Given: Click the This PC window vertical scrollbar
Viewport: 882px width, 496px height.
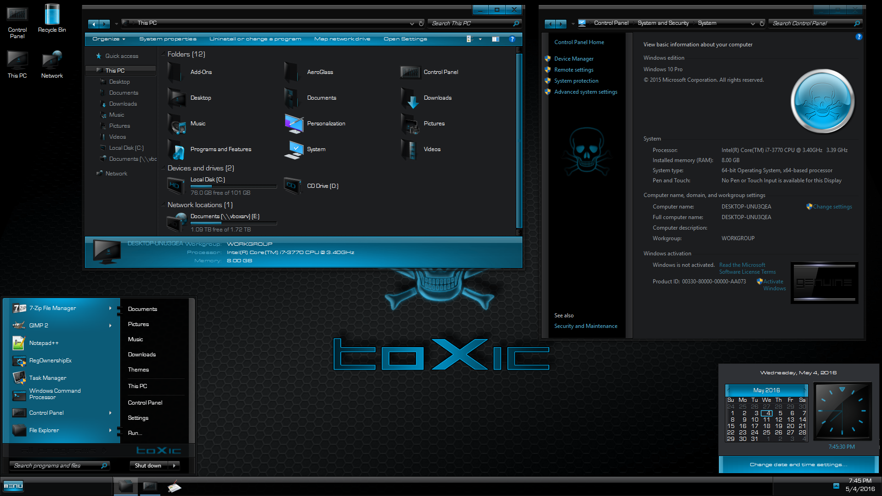Looking at the screenshot, I should click(519, 140).
